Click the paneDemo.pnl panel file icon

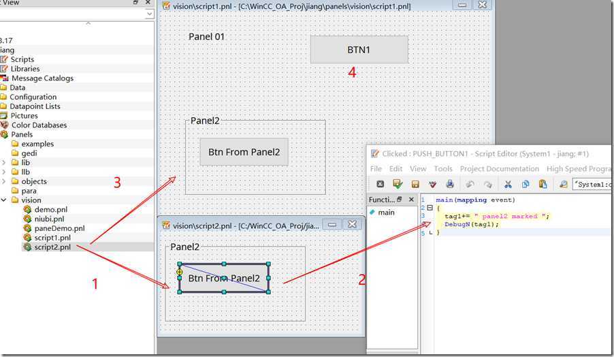click(x=27, y=228)
